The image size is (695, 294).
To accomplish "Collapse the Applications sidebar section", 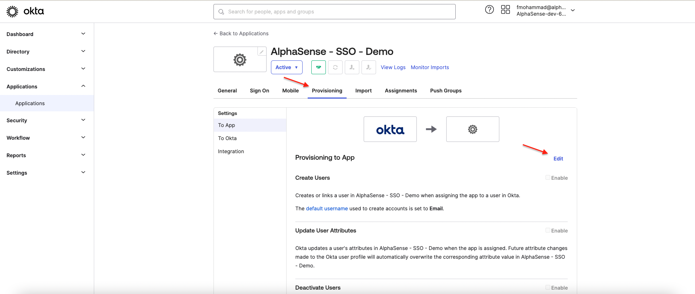I will (83, 86).
